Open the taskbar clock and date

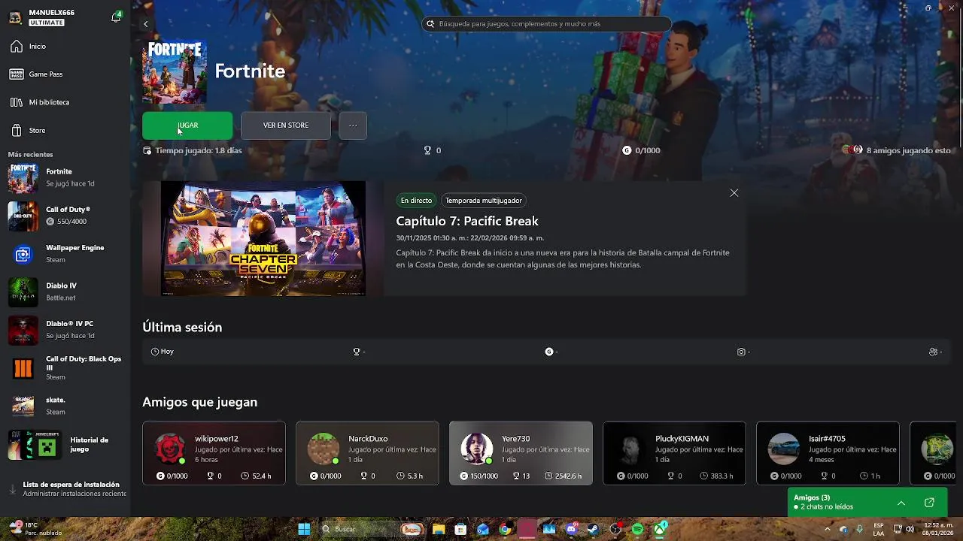pos(938,529)
